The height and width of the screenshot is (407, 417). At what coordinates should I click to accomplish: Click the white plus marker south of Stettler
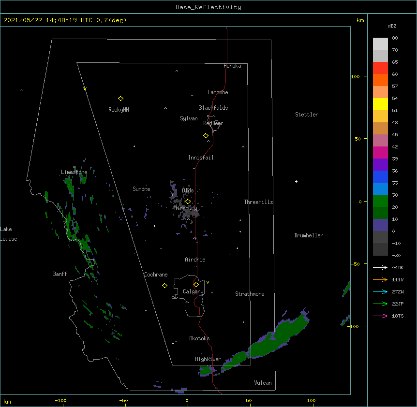[296, 181]
